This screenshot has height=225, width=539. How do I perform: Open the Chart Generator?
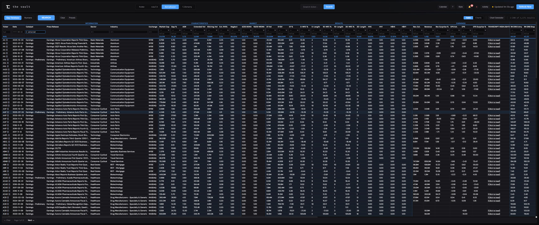pos(497,18)
